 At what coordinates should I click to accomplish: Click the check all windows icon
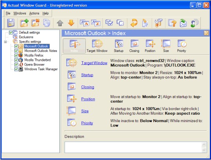[109, 23]
